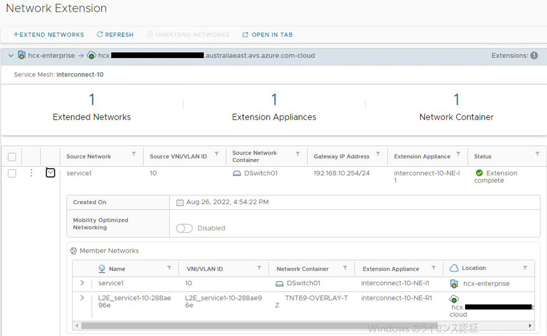
Task: Filter the top Extension Appliance column
Action: (458, 154)
